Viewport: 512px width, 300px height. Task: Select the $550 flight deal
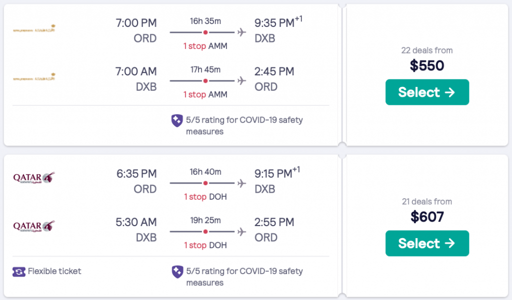click(x=427, y=92)
